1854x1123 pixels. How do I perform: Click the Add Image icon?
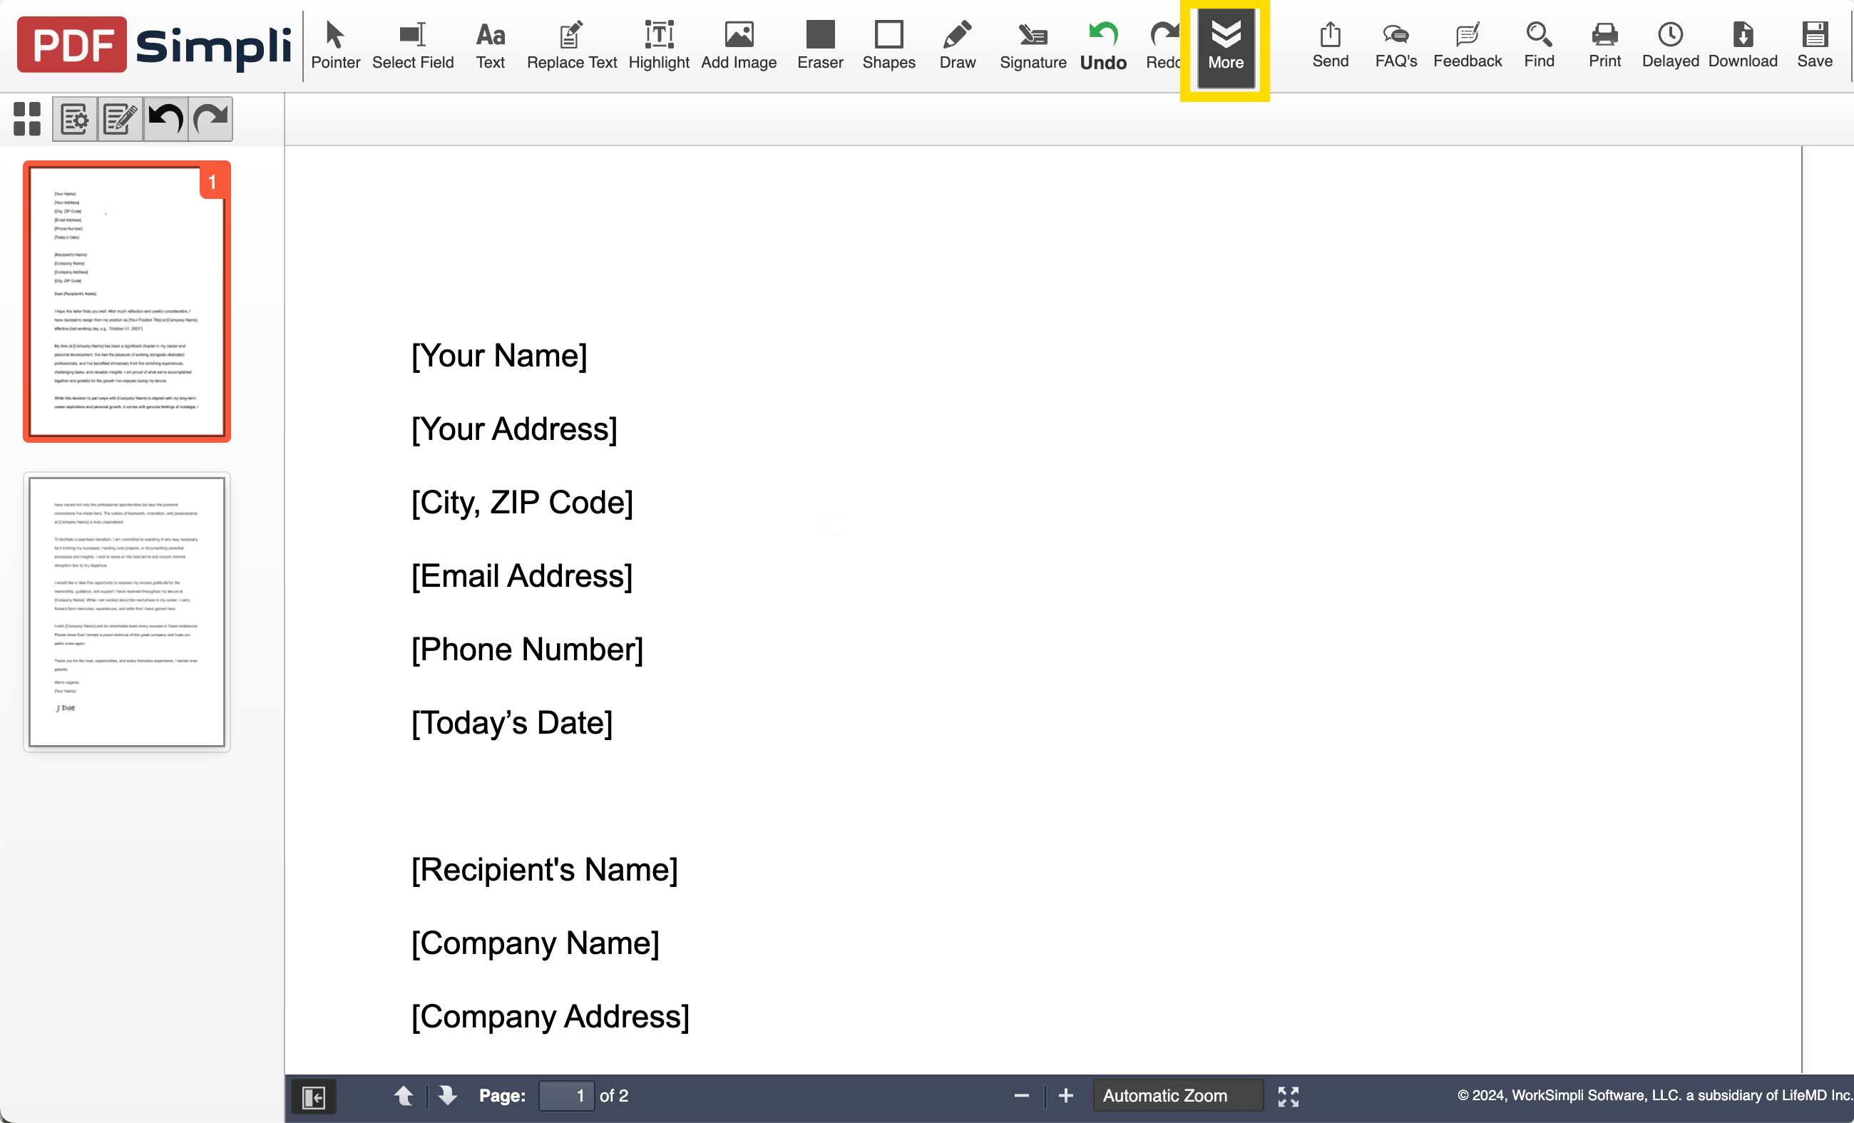click(738, 45)
